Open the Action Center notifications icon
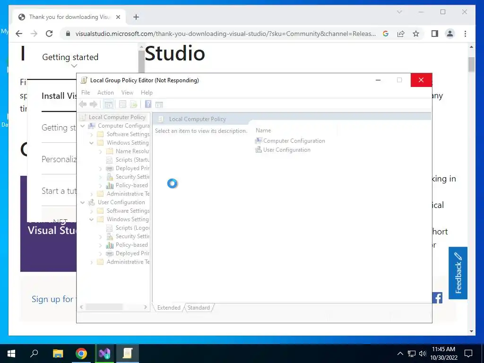Viewport: 484px width, 363px height. coord(468,354)
